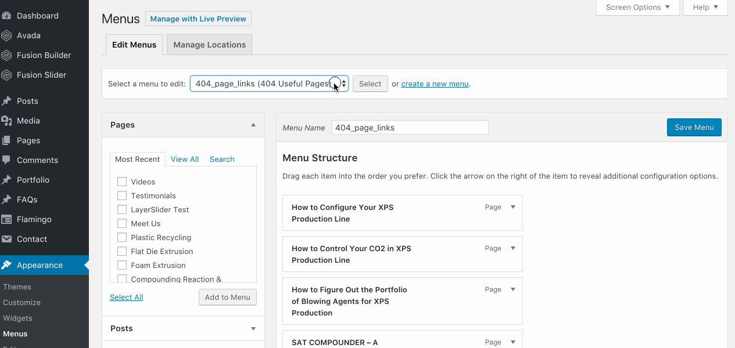Click the Select All link

[x=126, y=297]
